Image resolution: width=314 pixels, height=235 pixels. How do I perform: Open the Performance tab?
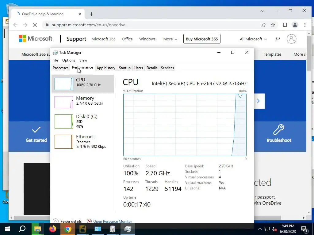[82, 67]
